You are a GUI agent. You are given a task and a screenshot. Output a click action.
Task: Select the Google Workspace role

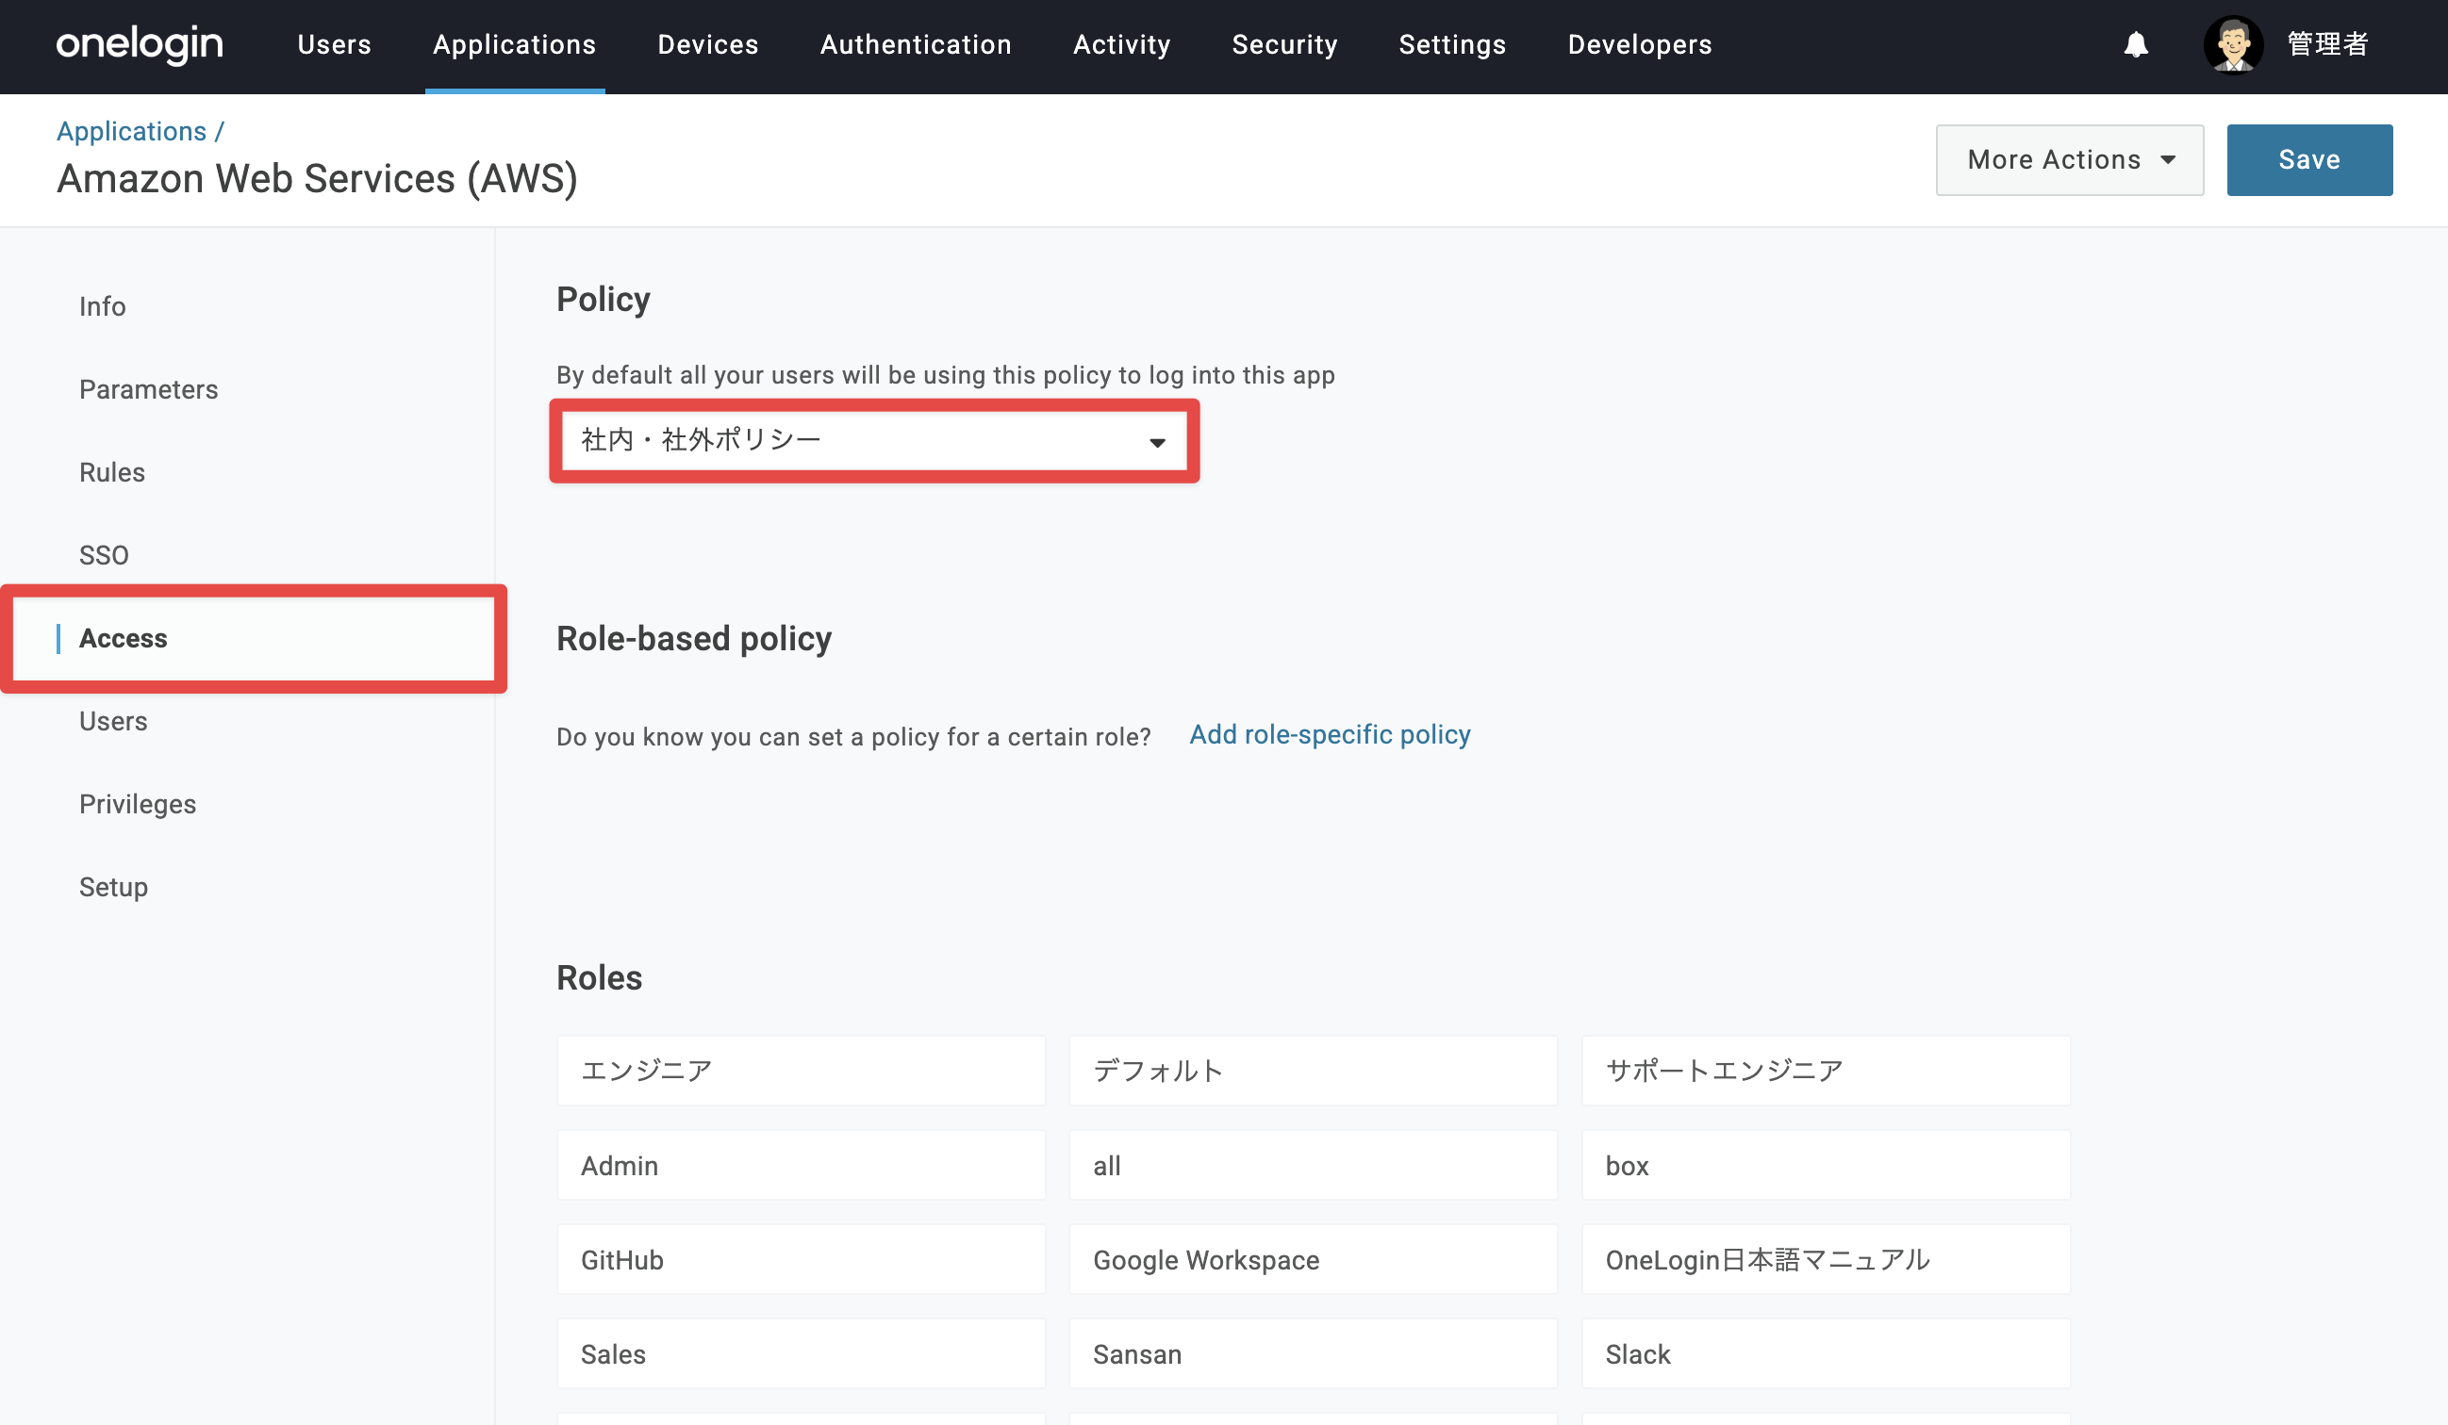click(1313, 1259)
